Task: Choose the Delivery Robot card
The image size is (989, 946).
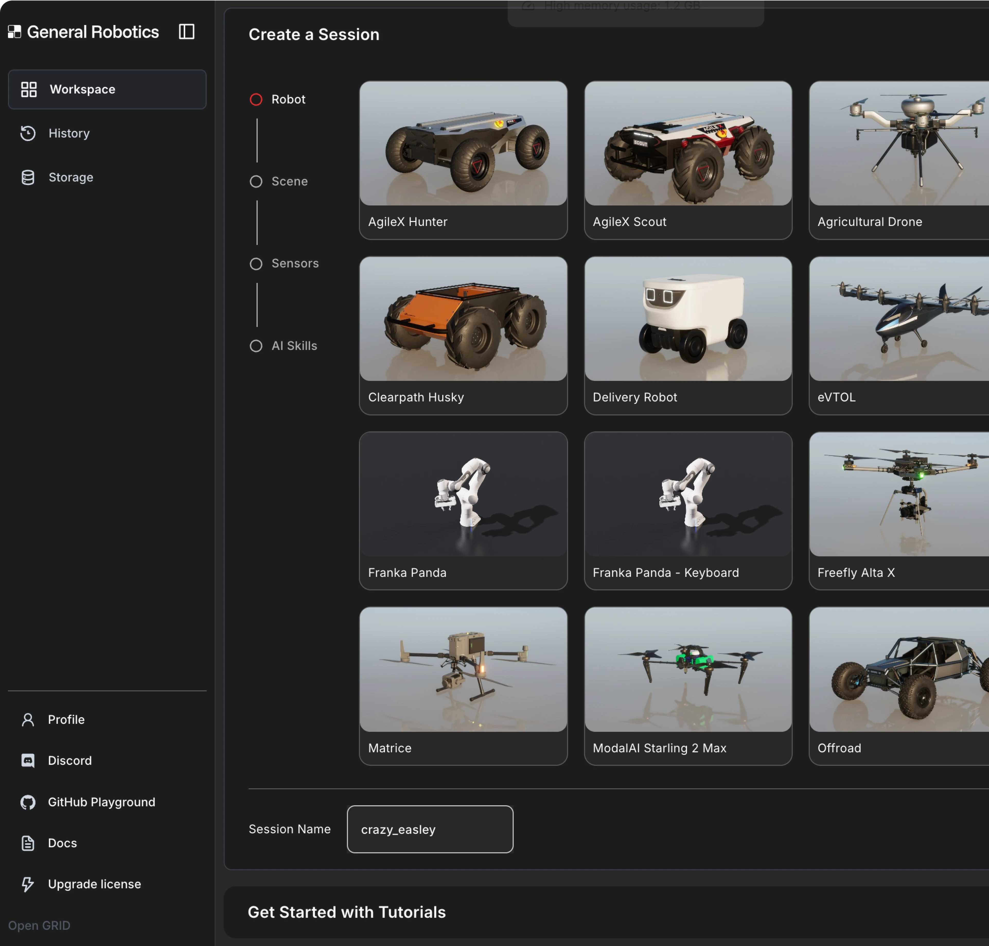Action: (688, 335)
